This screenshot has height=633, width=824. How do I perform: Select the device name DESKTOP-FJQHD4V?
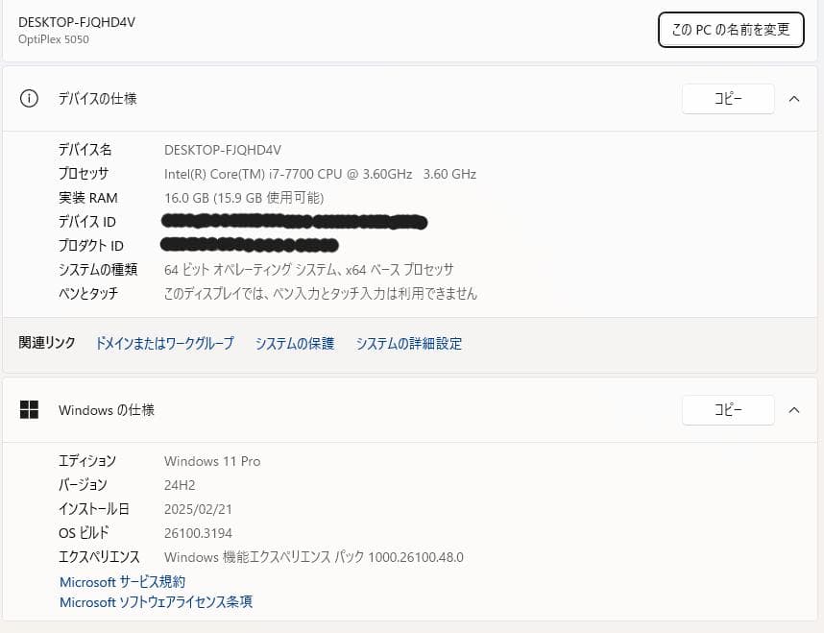tap(223, 150)
